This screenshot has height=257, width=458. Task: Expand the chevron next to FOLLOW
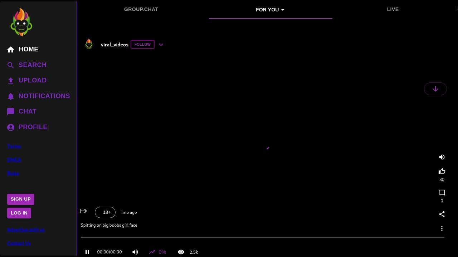[161, 45]
